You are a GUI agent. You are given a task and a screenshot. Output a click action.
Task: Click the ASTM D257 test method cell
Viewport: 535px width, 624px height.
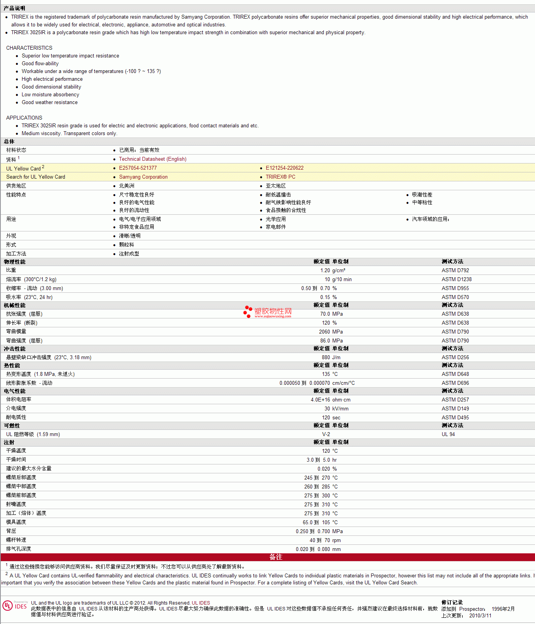click(455, 400)
